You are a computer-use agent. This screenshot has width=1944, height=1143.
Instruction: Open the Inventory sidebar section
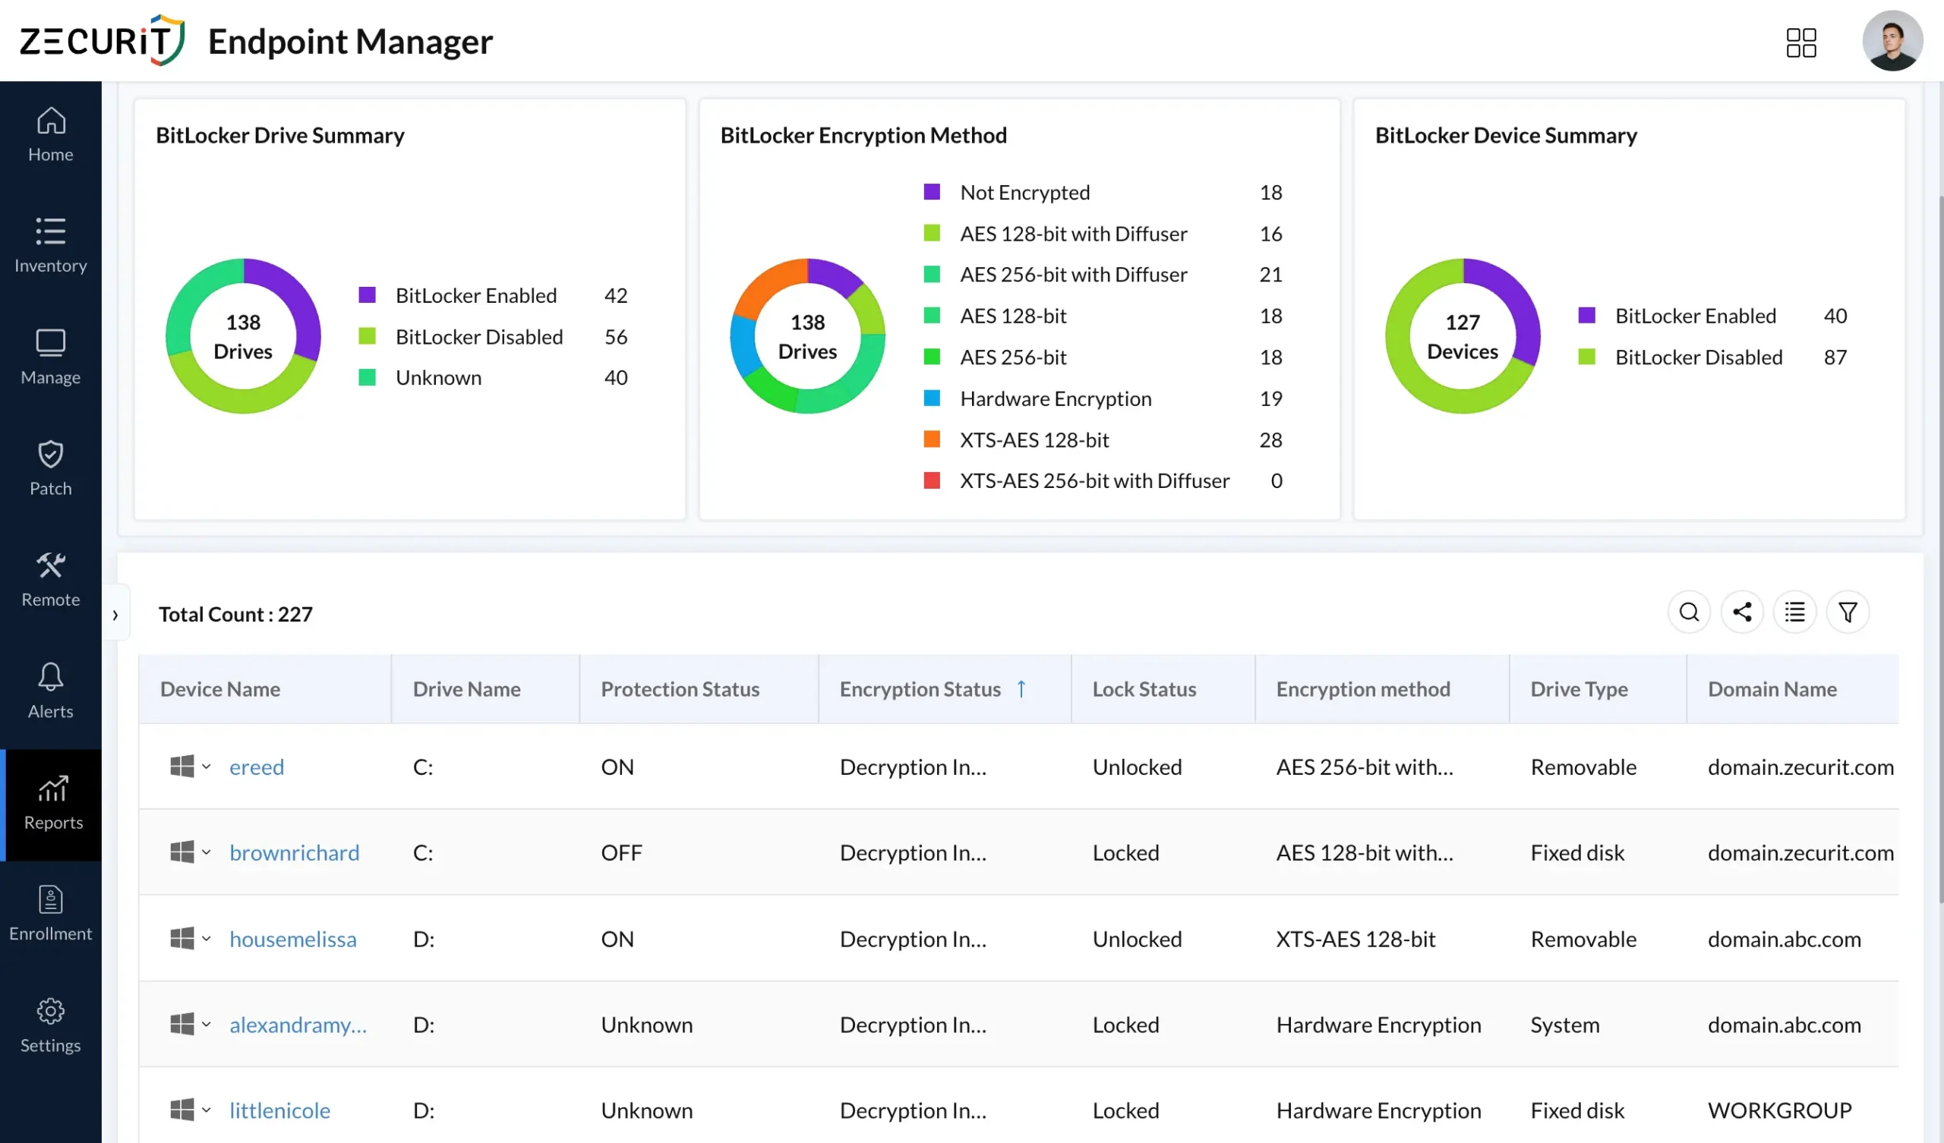click(x=51, y=246)
